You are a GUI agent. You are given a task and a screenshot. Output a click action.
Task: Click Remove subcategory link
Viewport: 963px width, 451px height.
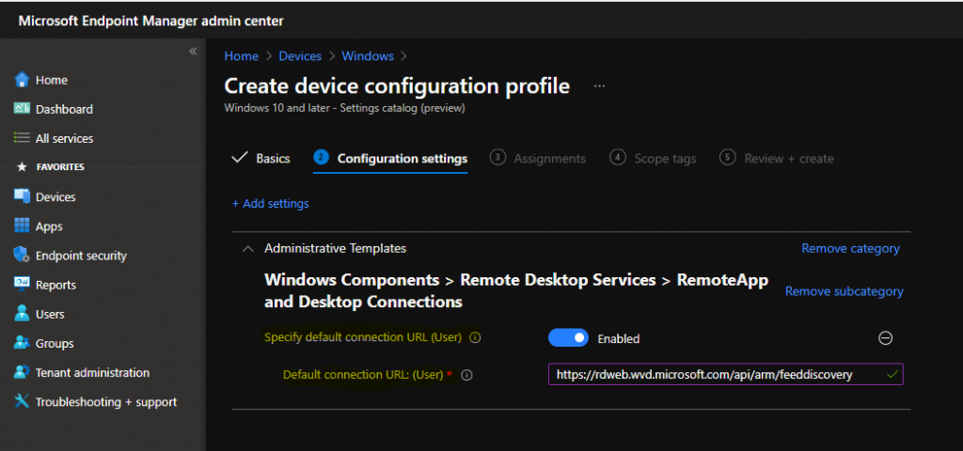coord(845,291)
